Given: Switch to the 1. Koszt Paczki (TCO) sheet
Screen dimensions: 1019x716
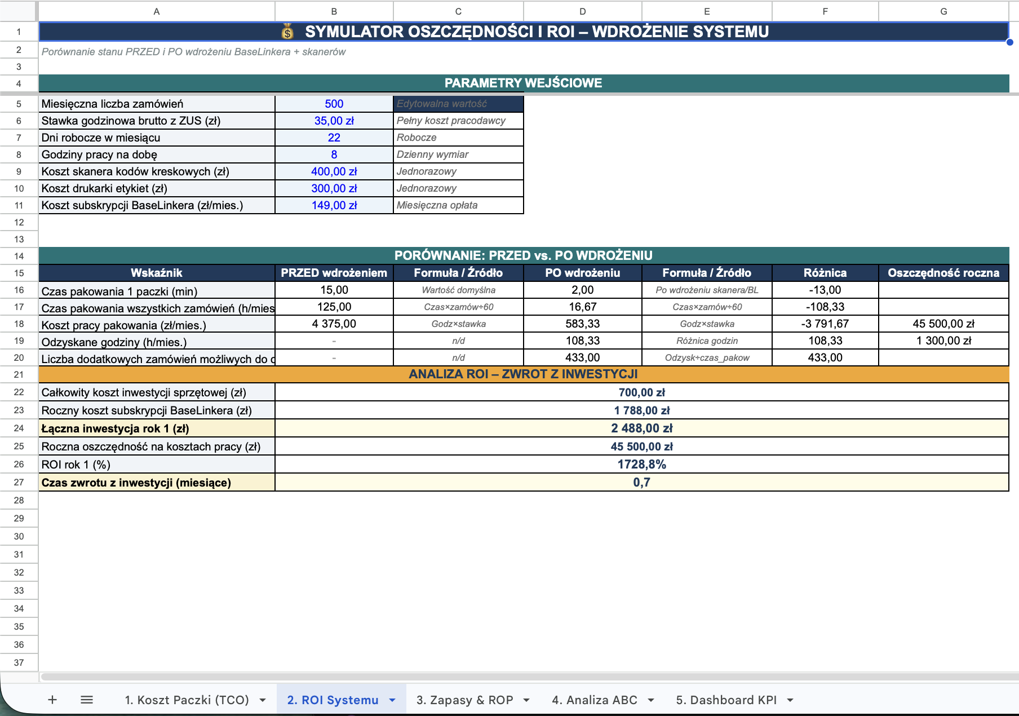Looking at the screenshot, I should coord(187,700).
